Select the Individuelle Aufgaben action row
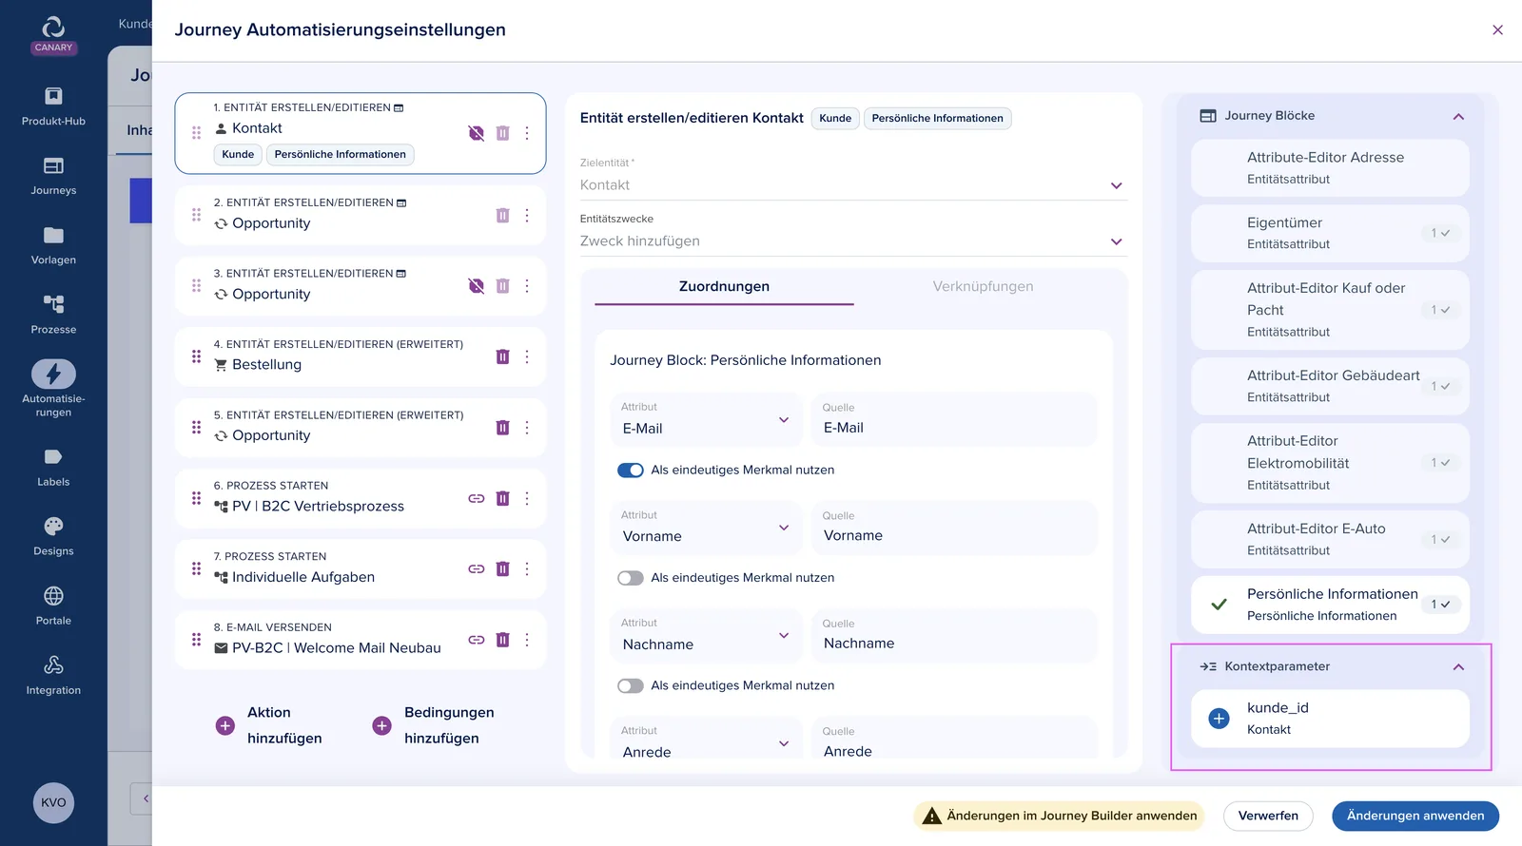The image size is (1522, 846). [x=361, y=568]
